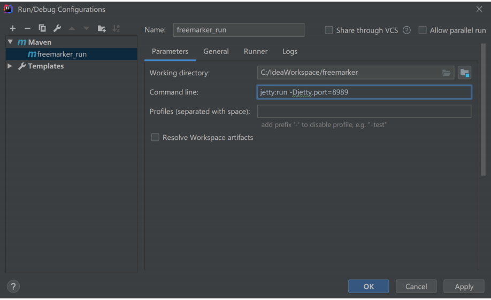This screenshot has width=491, height=300.
Task: Switch to the Parameters tab
Action: [x=170, y=51]
